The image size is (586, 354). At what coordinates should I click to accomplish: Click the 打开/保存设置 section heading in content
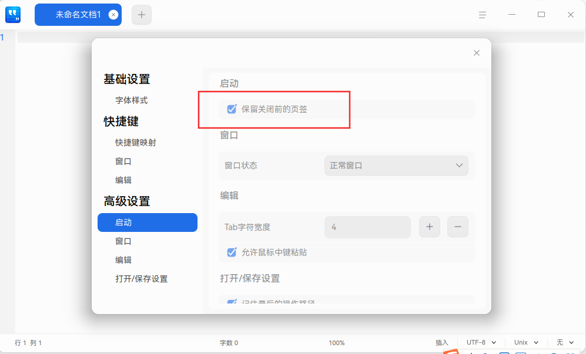click(250, 279)
